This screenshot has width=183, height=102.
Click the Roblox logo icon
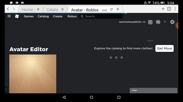(17, 16)
